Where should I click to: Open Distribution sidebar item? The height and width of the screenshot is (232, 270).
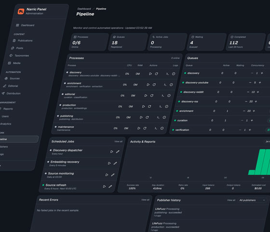(x=12, y=93)
